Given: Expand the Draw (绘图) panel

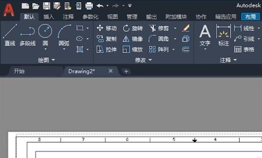Looking at the screenshot, I should (47, 60).
